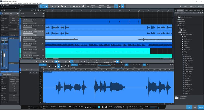Viewport: 204px width, 110px height.
Task: Open the Audio menu
Action: coord(20,3)
